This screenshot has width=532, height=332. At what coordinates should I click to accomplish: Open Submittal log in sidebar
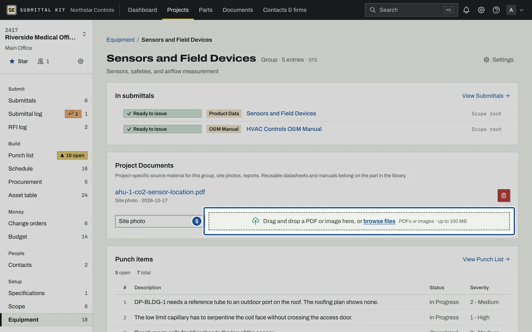tap(47, 114)
